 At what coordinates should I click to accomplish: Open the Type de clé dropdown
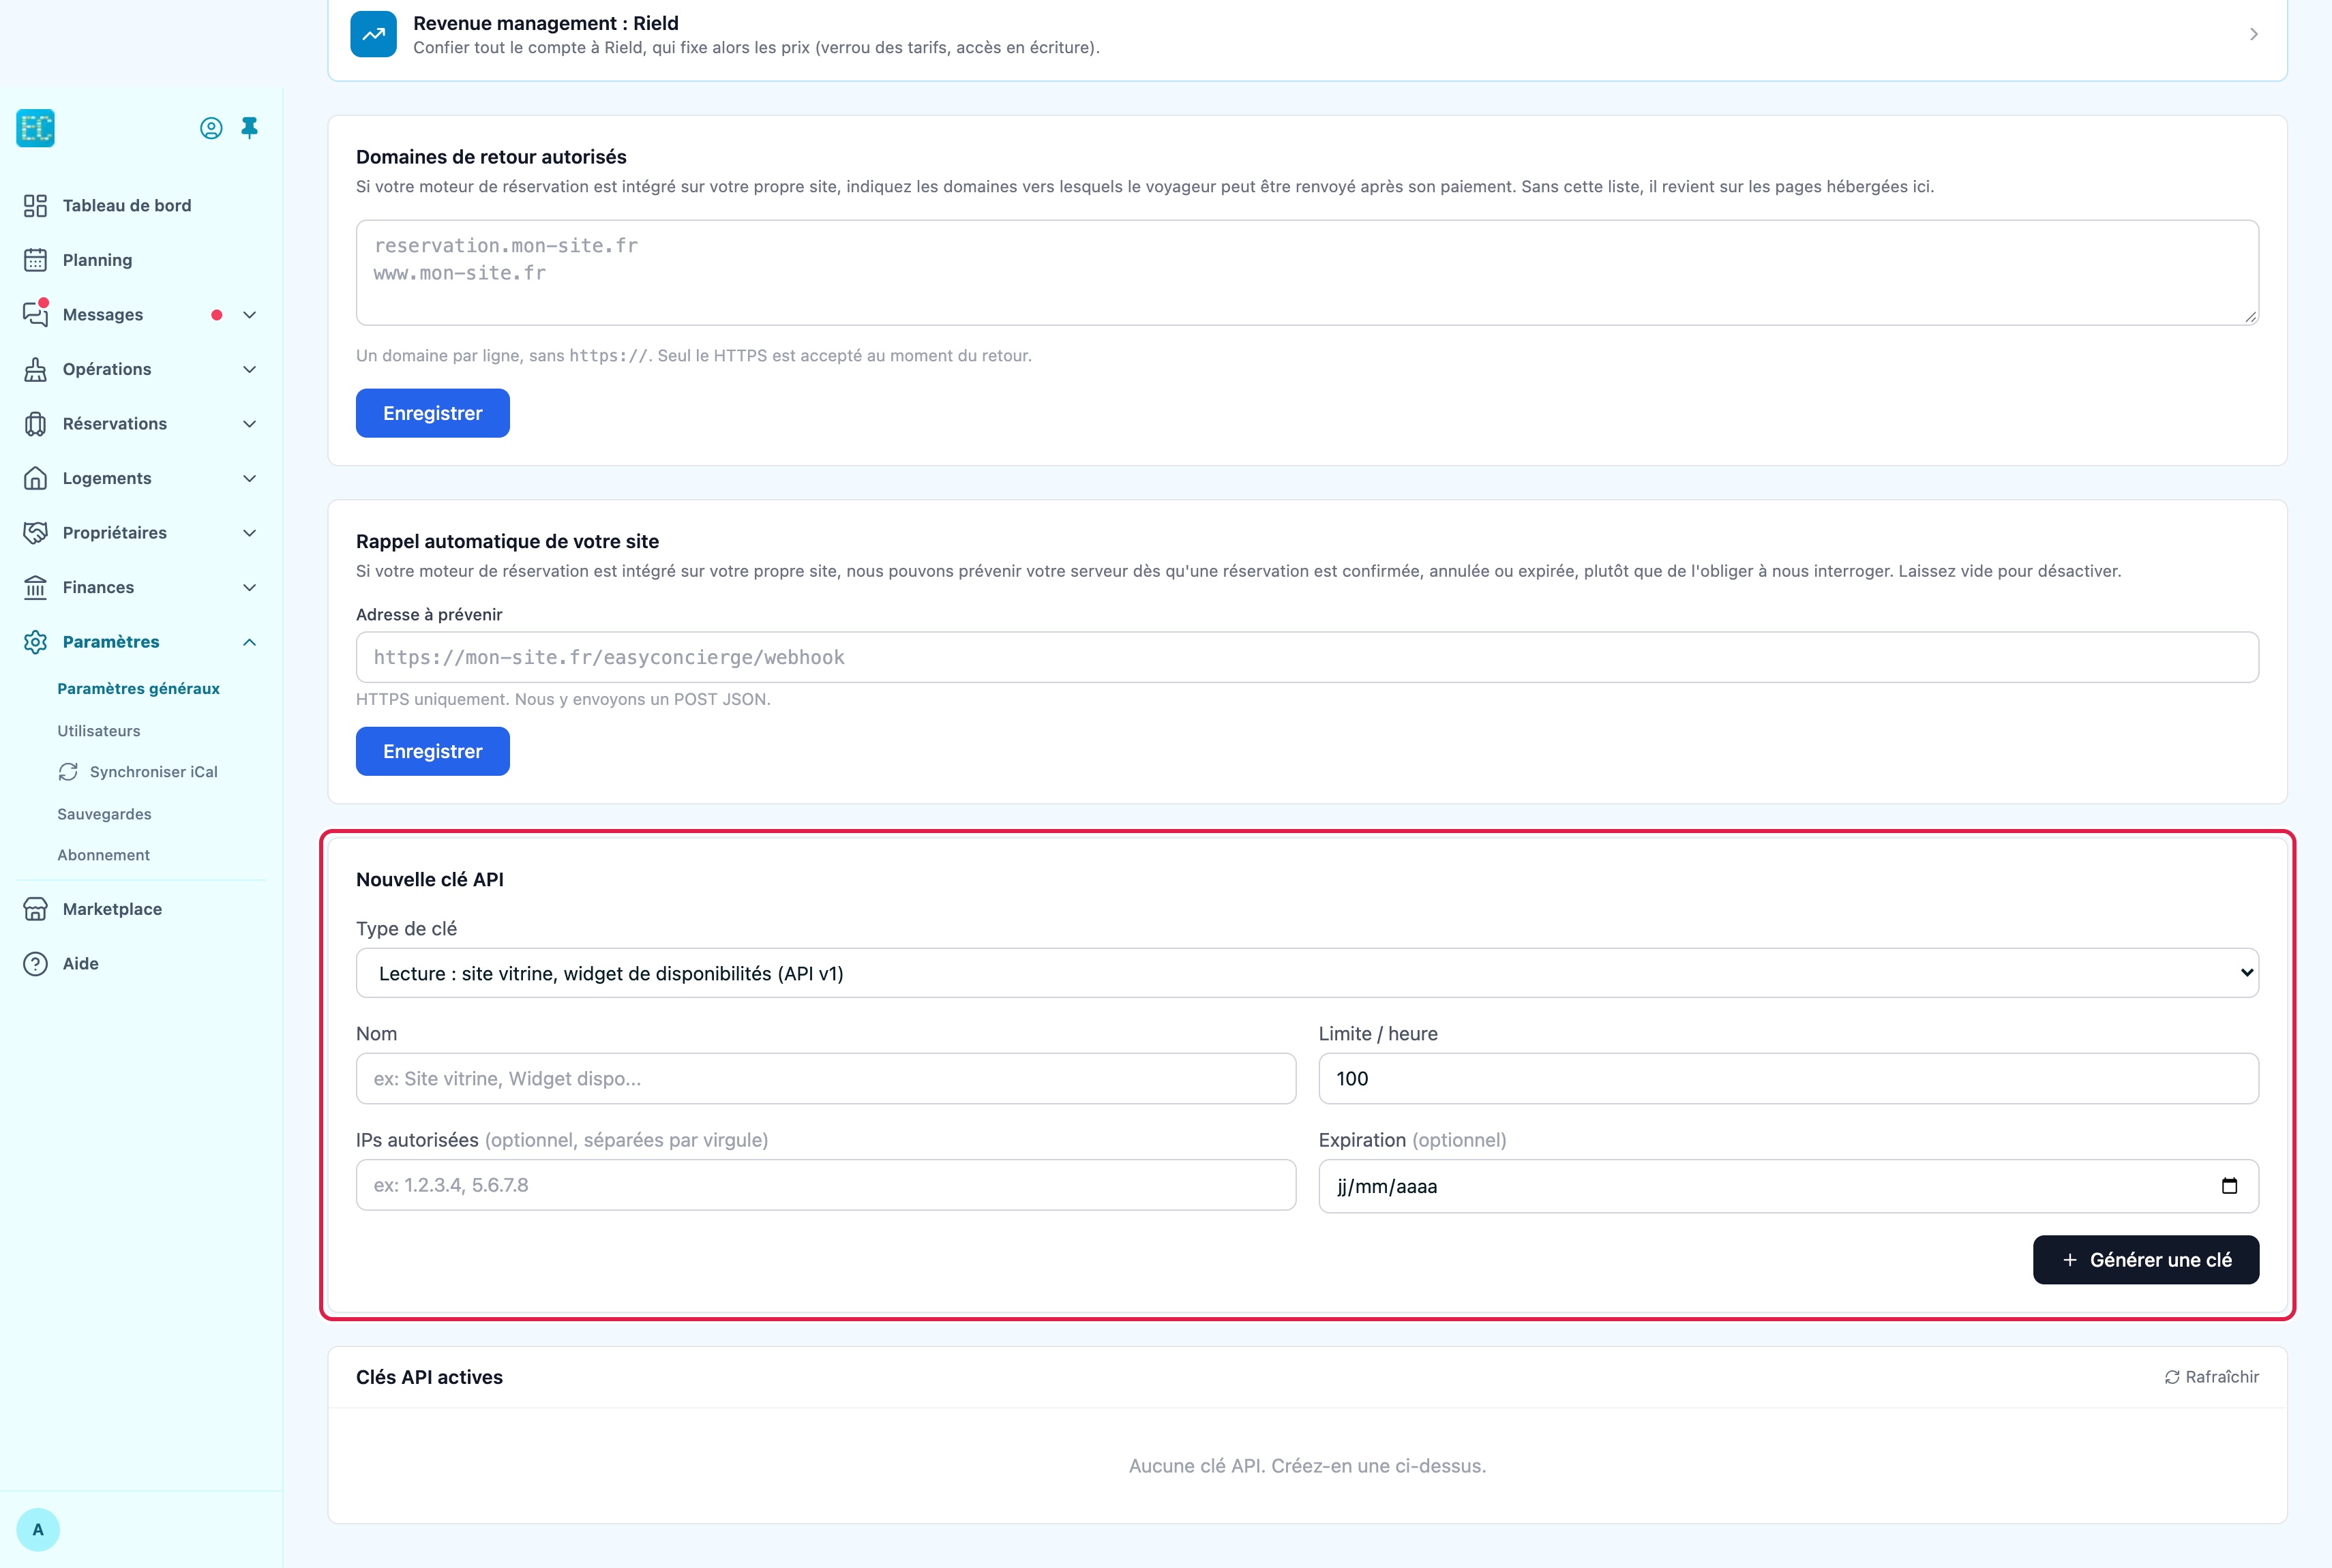click(x=1307, y=973)
